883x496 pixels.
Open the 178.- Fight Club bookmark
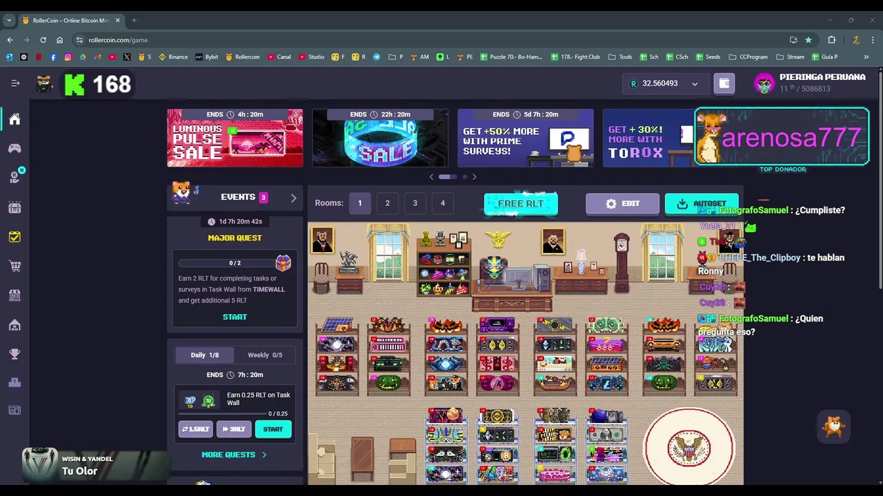(575, 57)
